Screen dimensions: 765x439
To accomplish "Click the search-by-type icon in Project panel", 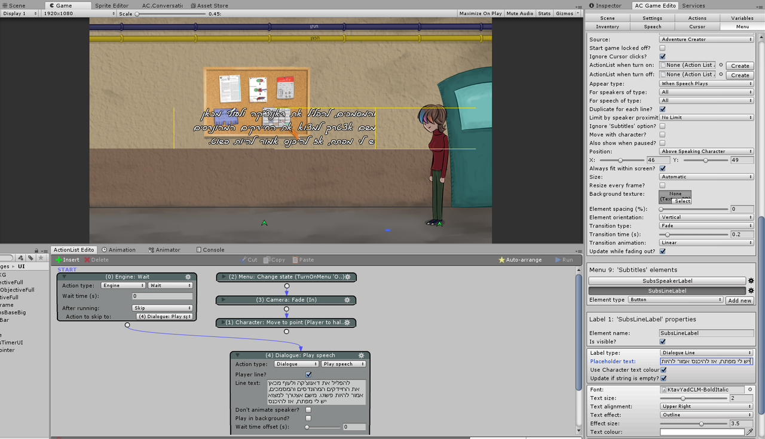I will [x=21, y=258].
